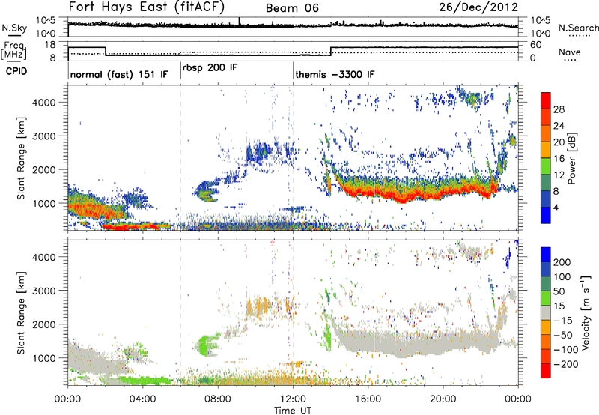
Task: Click the 'CPID' row label
Action: tap(16, 71)
